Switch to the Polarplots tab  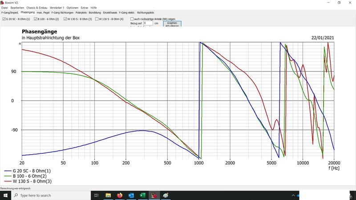(81, 13)
